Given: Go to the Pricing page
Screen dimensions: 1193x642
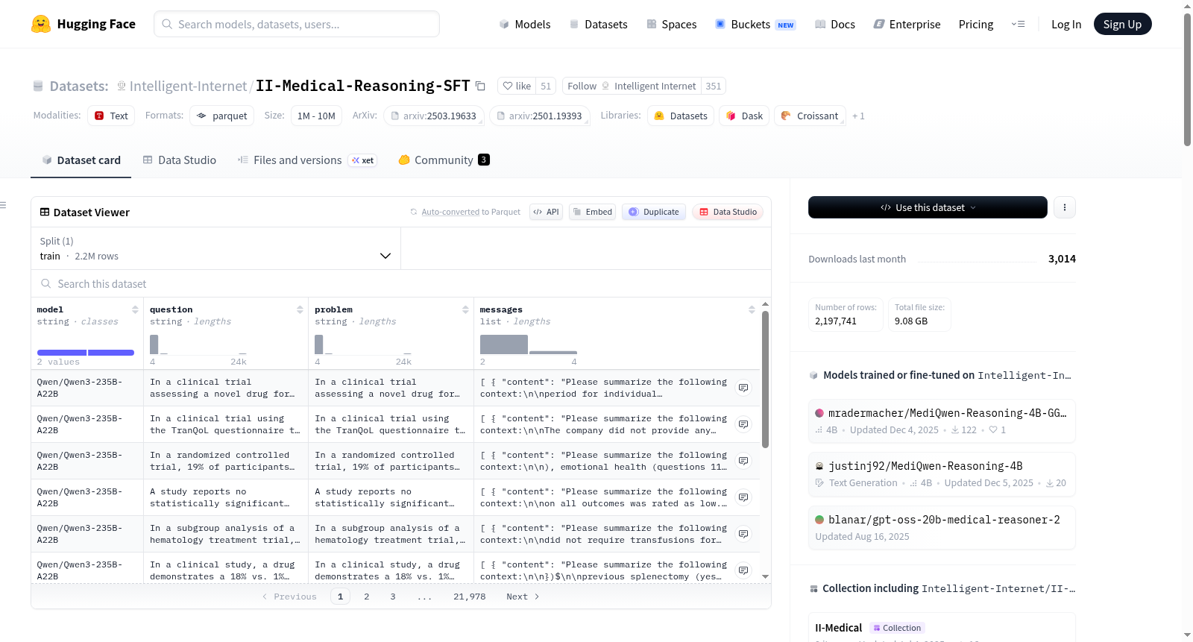Looking at the screenshot, I should 976,24.
